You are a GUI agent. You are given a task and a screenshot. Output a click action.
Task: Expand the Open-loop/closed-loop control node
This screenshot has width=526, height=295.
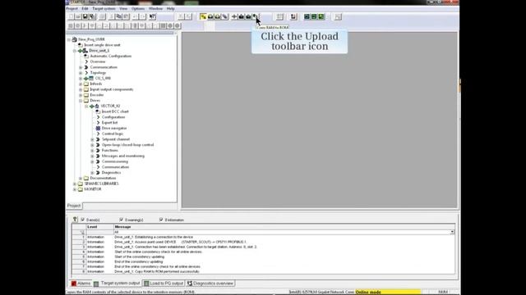[x=92, y=145]
